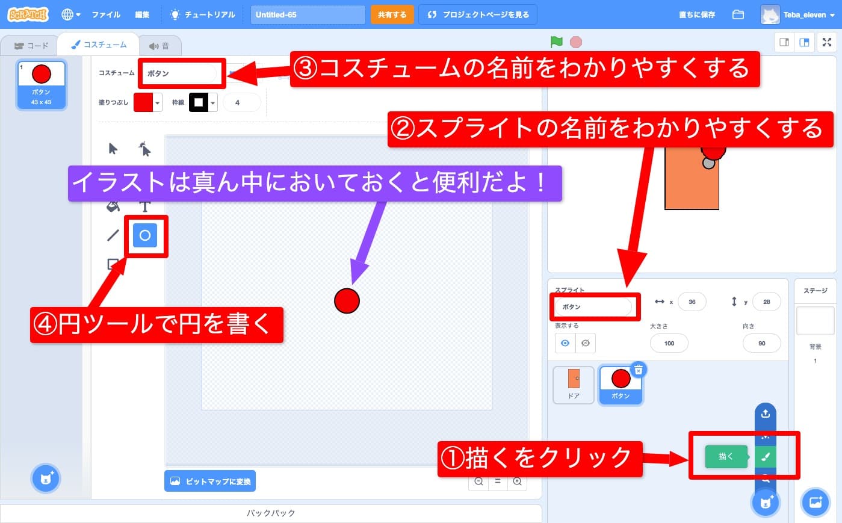Viewport: 842px width, 523px height.
Task: Select the Reshape tool
Action: [144, 149]
